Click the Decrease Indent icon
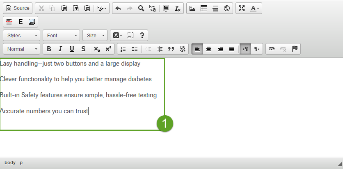343x169 pixels. 148,49
